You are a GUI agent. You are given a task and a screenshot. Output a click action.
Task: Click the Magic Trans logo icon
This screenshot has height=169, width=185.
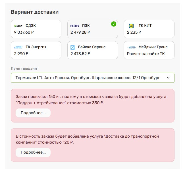(131, 47)
